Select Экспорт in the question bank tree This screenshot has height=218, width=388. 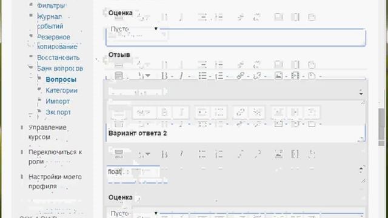pyautogui.click(x=58, y=112)
